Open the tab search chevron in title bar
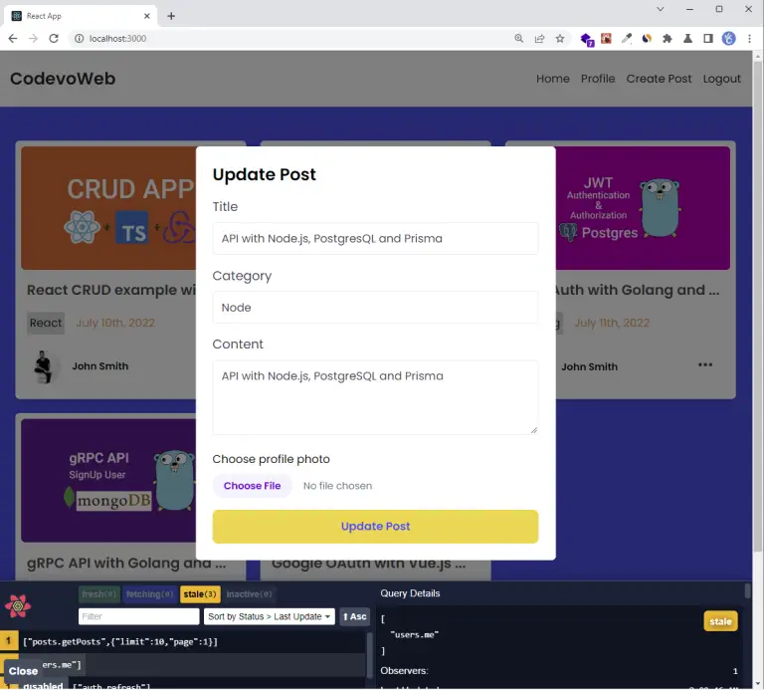Screen dimensions: 764x690 [661, 9]
